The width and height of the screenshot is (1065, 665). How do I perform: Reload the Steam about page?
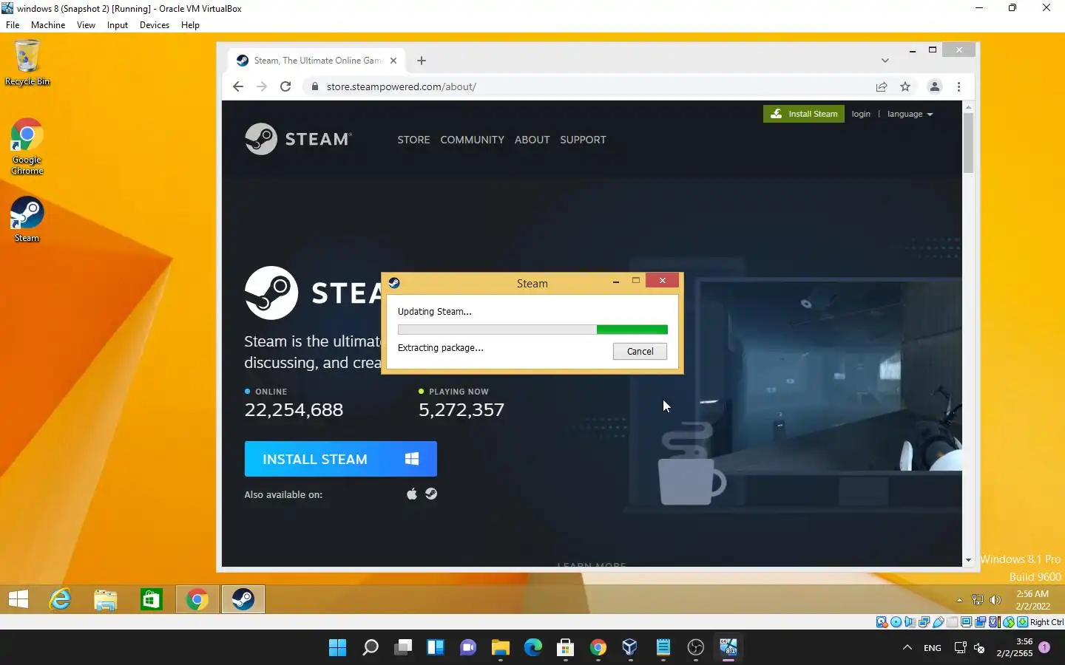(x=285, y=86)
